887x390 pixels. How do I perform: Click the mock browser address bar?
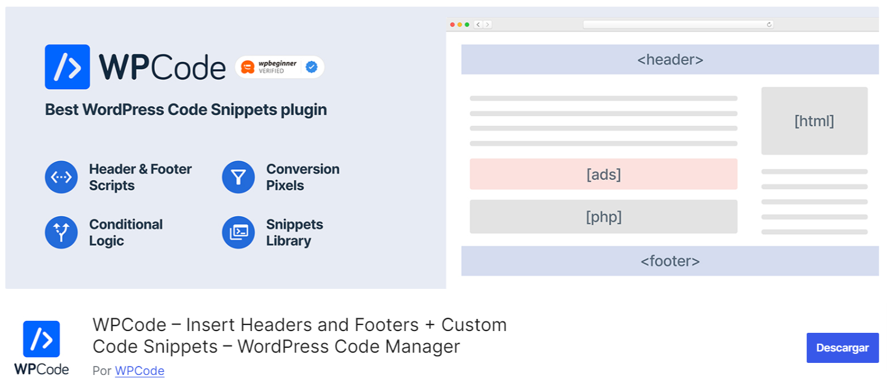pyautogui.click(x=675, y=25)
